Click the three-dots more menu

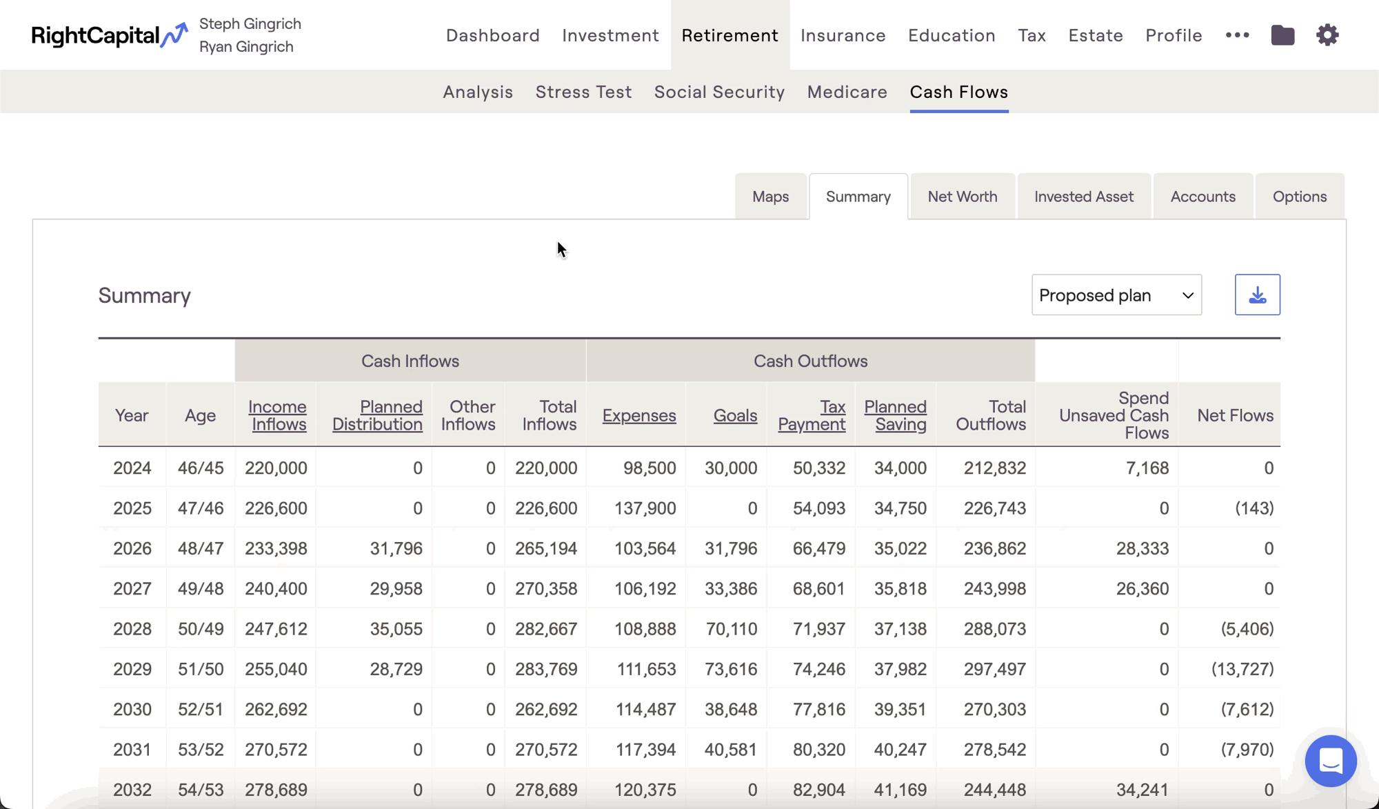pos(1237,35)
